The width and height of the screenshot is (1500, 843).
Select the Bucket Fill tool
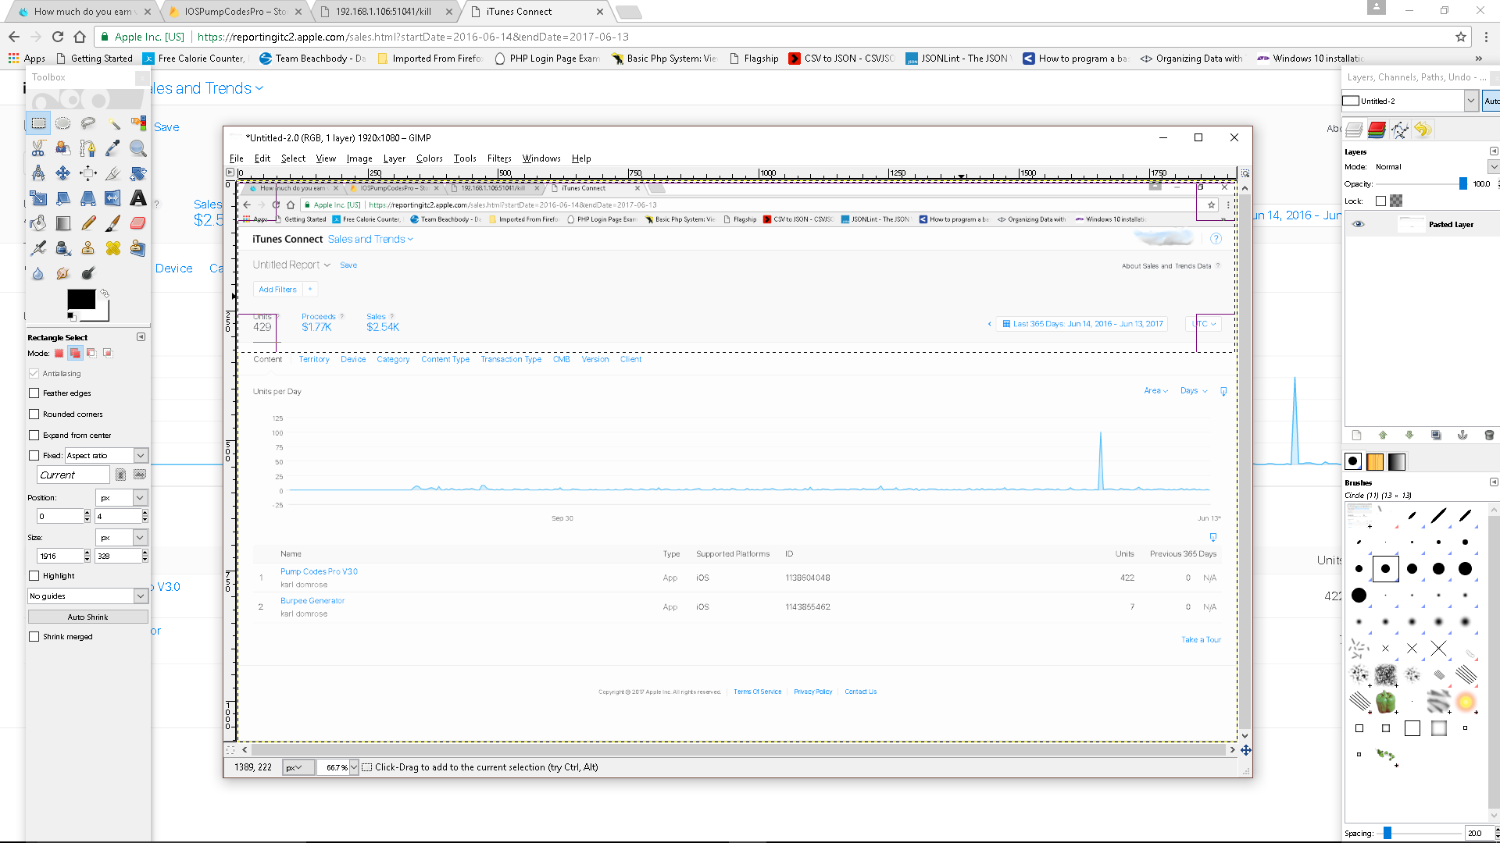[38, 223]
